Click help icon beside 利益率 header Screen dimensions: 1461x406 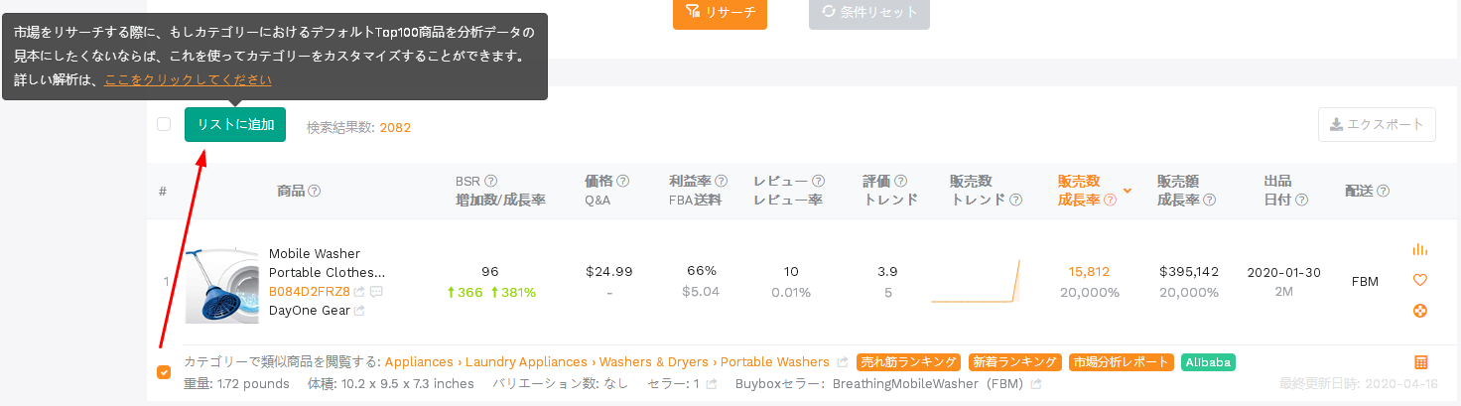[722, 182]
